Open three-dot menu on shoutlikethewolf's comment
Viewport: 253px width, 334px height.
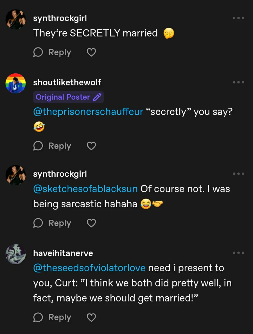coord(238,82)
